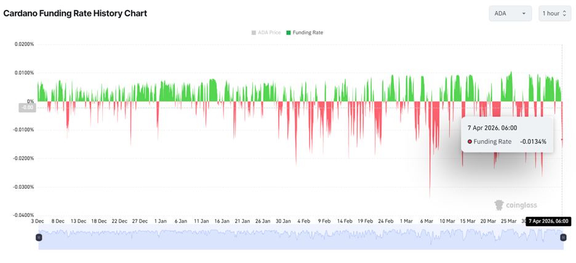The width and height of the screenshot is (576, 263).
Task: Click the up-down chevron beside 1 hour
Action: 564,13
